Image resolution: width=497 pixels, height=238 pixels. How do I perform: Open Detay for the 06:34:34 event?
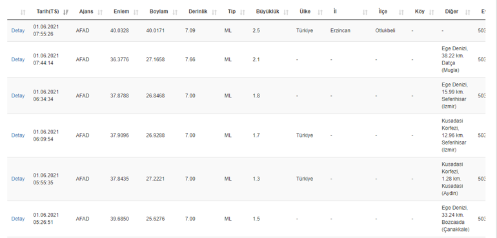tap(18, 95)
